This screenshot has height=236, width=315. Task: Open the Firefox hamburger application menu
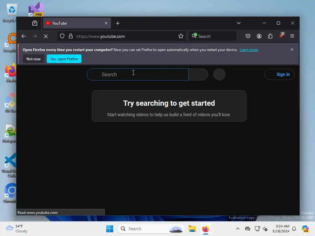point(292,36)
